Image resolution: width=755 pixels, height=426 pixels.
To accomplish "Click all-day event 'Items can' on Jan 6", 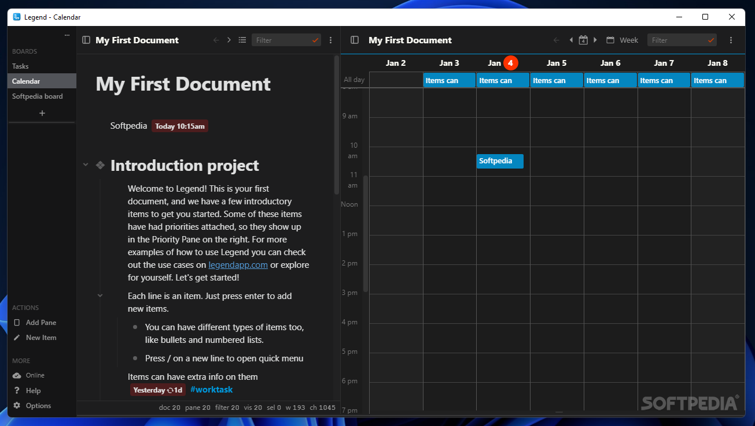I will click(x=610, y=80).
